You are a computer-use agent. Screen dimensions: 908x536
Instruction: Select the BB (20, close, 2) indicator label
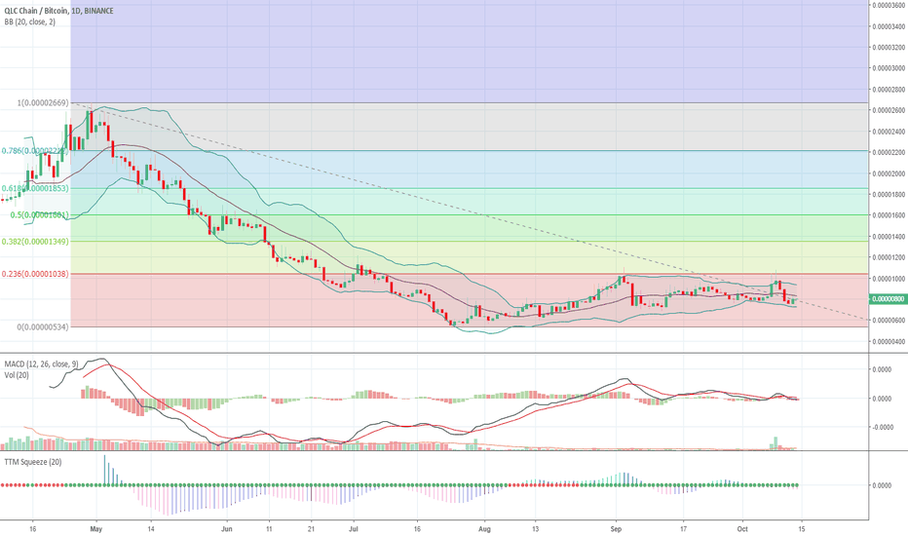(x=30, y=22)
